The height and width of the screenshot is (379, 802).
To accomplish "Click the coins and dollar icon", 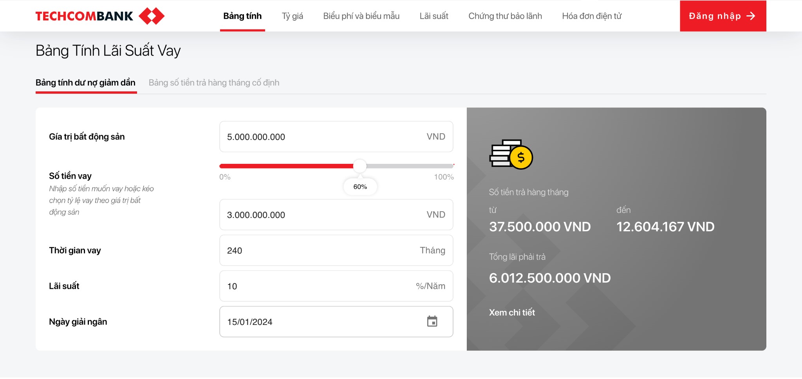I will coord(511,154).
